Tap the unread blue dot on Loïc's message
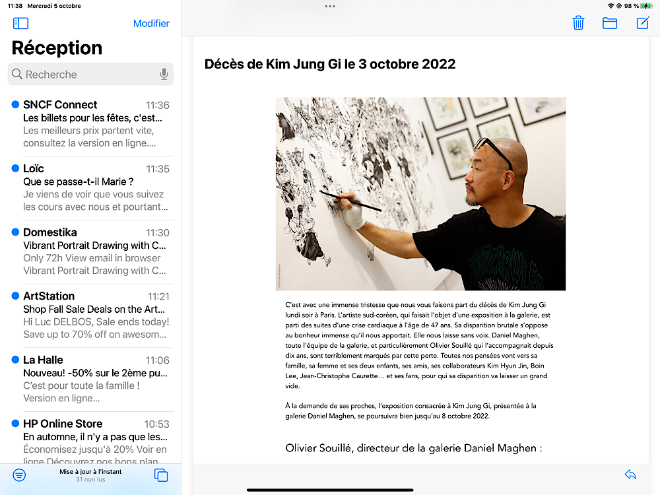Screen dimensions: 660x495 15,168
